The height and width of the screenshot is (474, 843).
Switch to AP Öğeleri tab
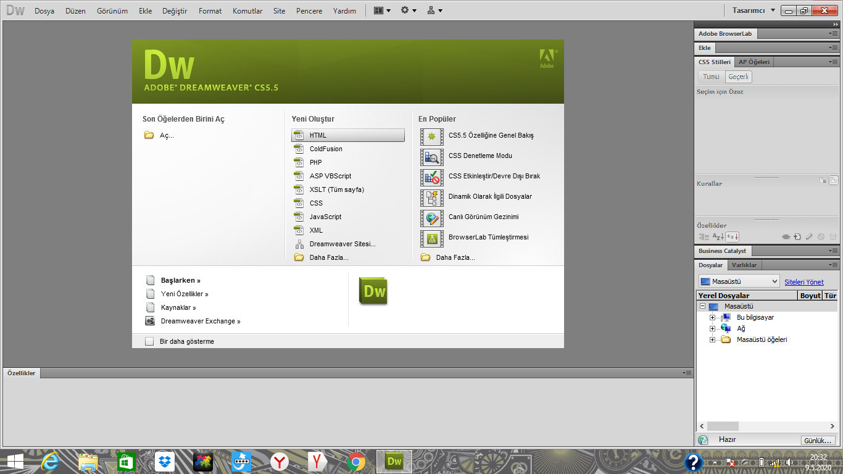754,62
